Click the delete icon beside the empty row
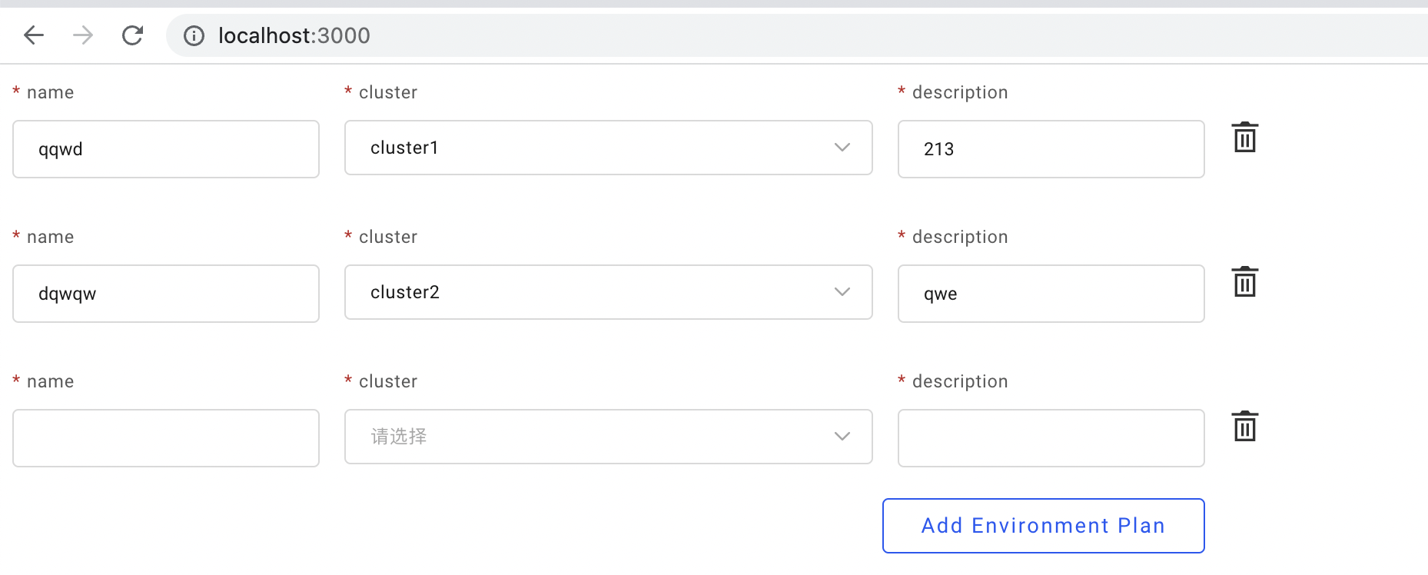This screenshot has height=575, width=1428. [1244, 427]
